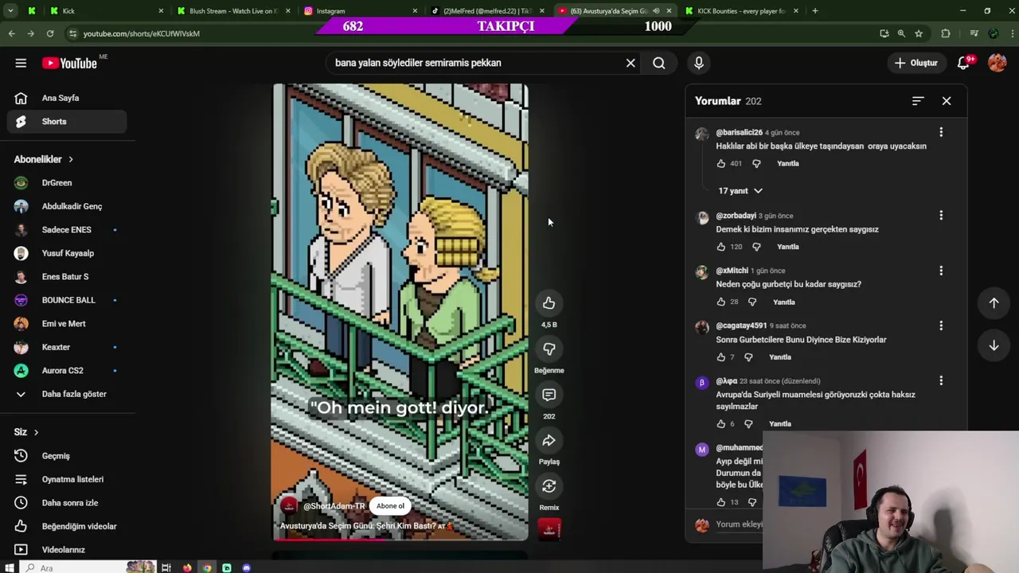Dislike the Short (Beğenmeme)
Image resolution: width=1019 pixels, height=573 pixels.
coord(549,349)
